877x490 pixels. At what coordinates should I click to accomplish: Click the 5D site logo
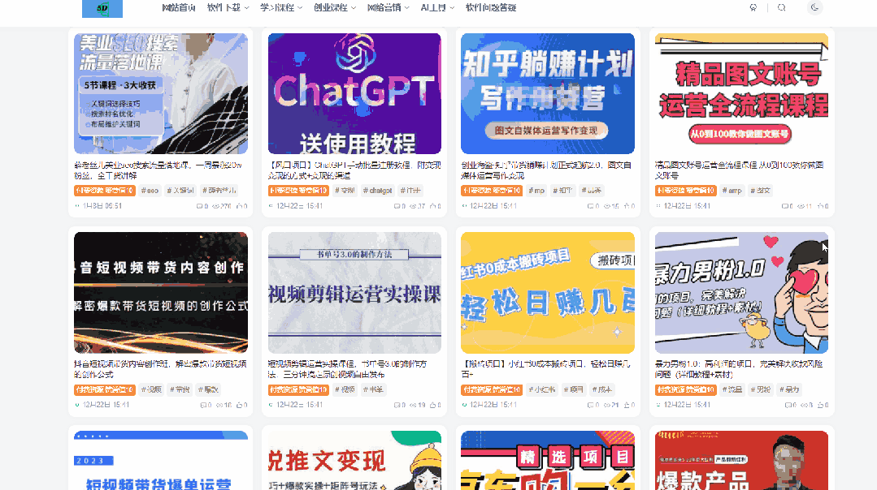coord(102,8)
